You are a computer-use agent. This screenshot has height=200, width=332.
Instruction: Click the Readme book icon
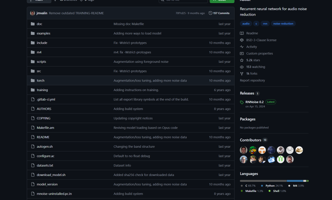242,33
